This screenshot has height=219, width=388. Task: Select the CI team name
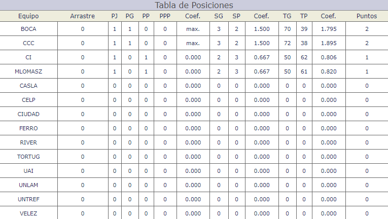click(28, 57)
